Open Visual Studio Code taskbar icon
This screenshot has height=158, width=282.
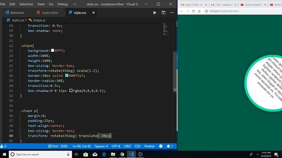[x=131, y=154]
